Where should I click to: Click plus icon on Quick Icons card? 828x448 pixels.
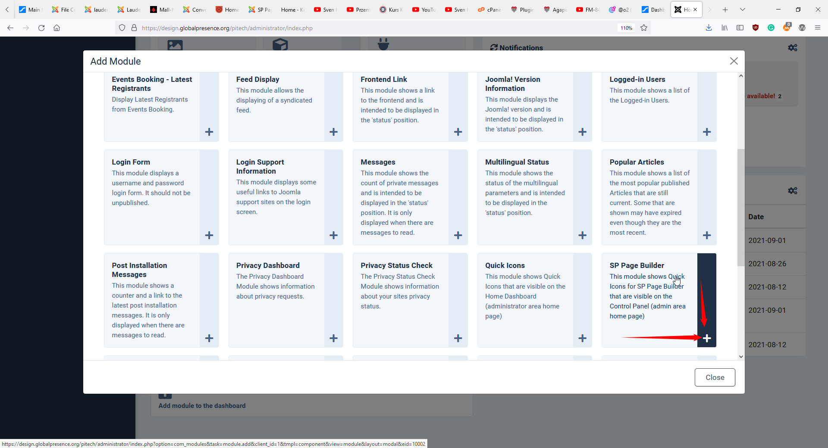pos(582,338)
